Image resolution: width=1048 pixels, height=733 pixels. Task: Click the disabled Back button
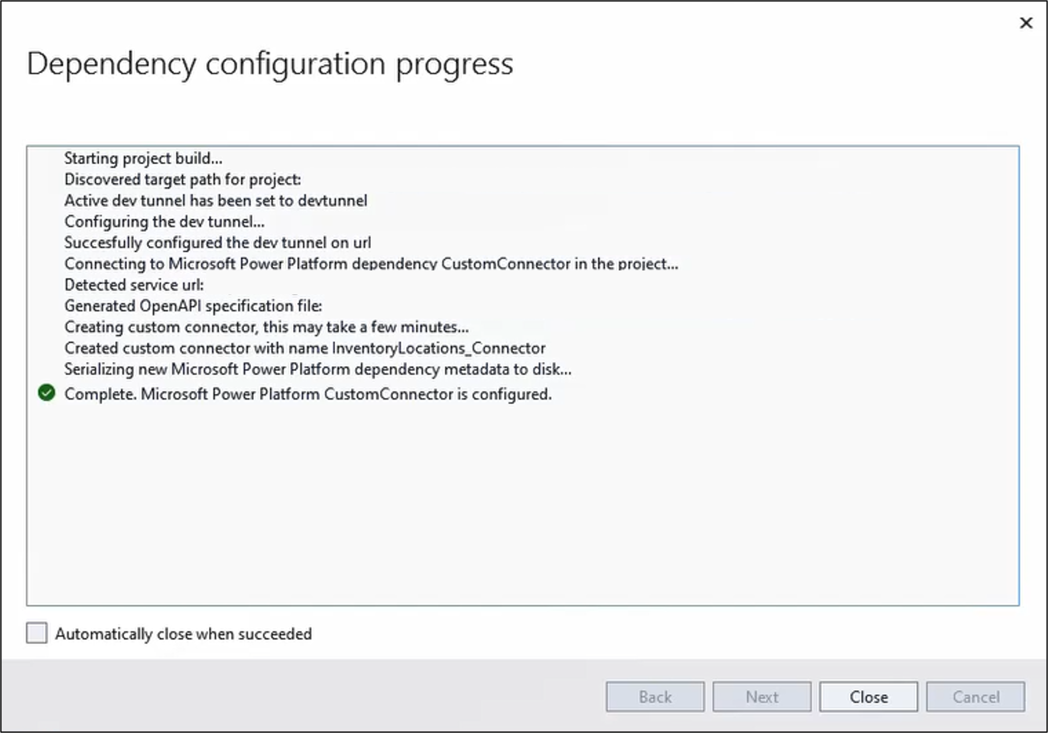(x=655, y=697)
